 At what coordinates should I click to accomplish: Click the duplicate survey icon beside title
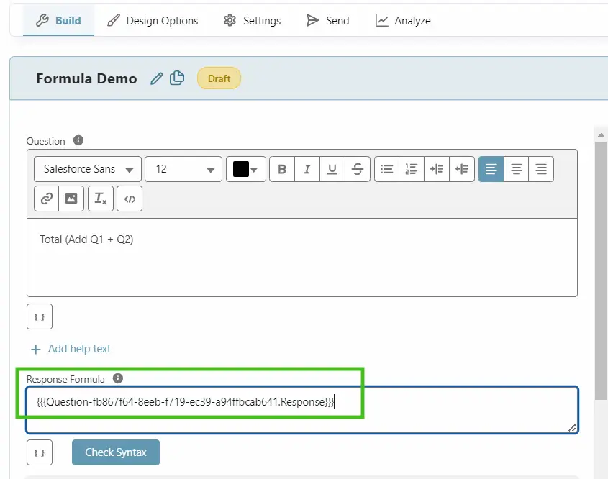pyautogui.click(x=177, y=78)
